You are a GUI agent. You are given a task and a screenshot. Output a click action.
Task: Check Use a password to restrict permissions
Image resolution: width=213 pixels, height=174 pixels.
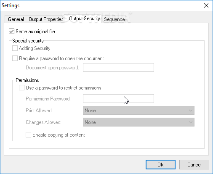21,88
